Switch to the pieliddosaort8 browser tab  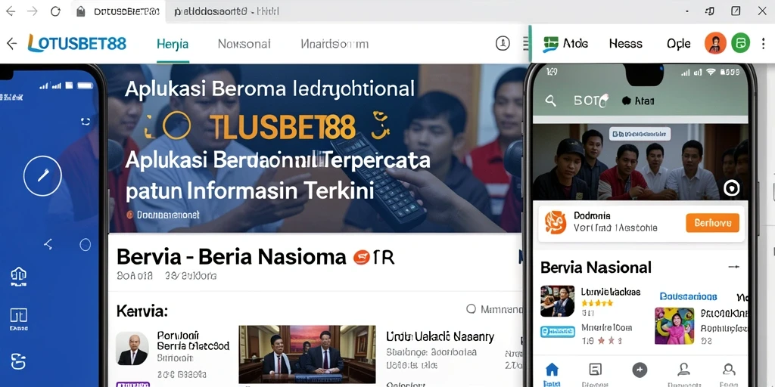click(x=226, y=11)
